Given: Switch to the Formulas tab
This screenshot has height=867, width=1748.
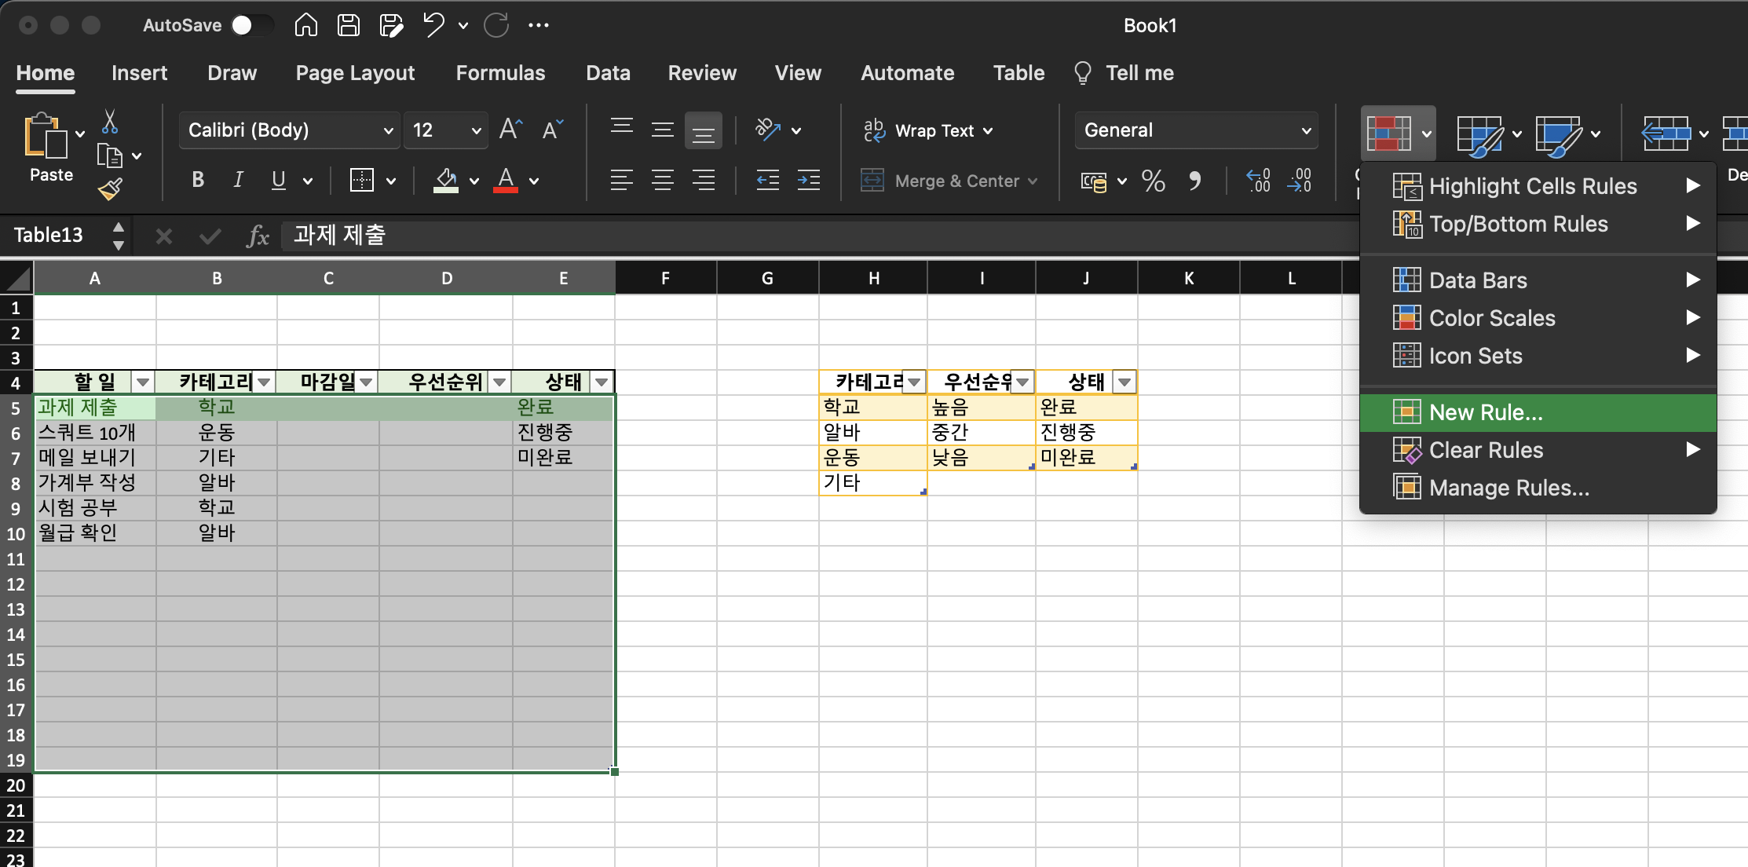Looking at the screenshot, I should [x=500, y=73].
